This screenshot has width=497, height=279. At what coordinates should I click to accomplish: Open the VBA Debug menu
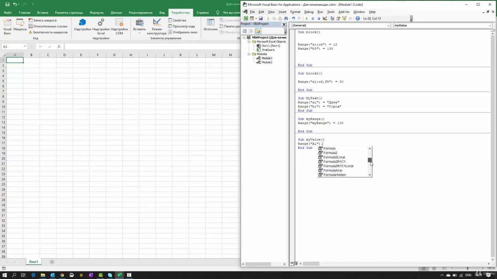tap(309, 12)
